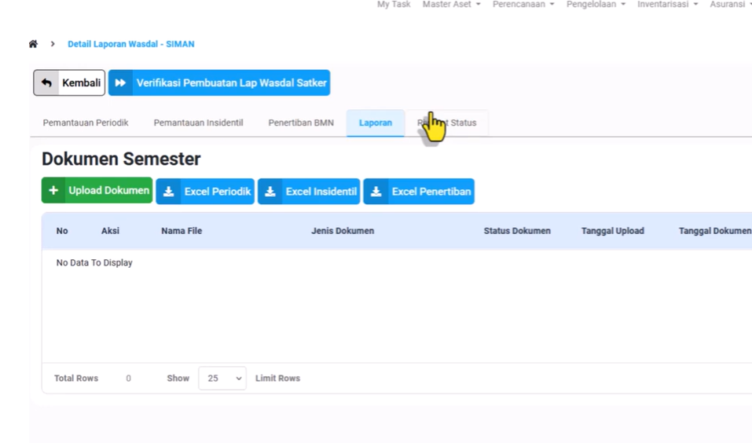
Task: Switch to the Pemantauan Insidentil tab
Action: (x=198, y=123)
